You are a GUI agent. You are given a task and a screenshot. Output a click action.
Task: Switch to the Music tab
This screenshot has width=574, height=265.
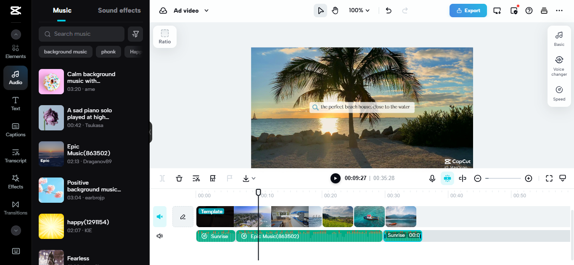click(62, 11)
